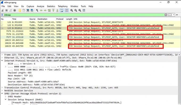Viewport: 181px width, 105px height.
Task: Open the Statistics menu
Action: coord(51,6)
